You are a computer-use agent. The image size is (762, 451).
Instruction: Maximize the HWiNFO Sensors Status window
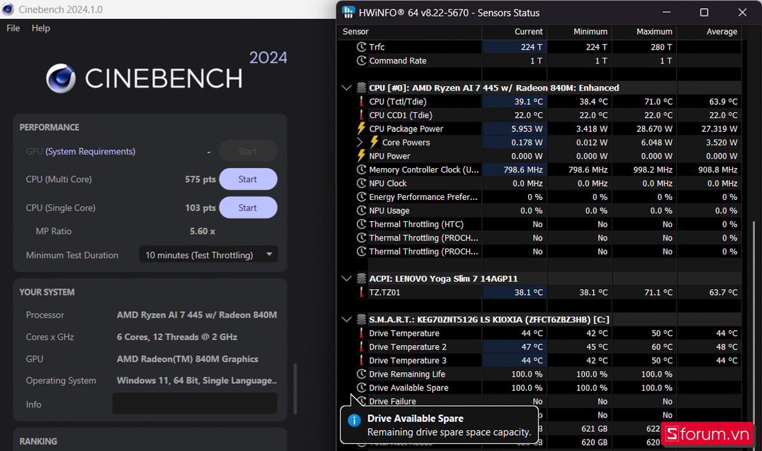pyautogui.click(x=704, y=13)
